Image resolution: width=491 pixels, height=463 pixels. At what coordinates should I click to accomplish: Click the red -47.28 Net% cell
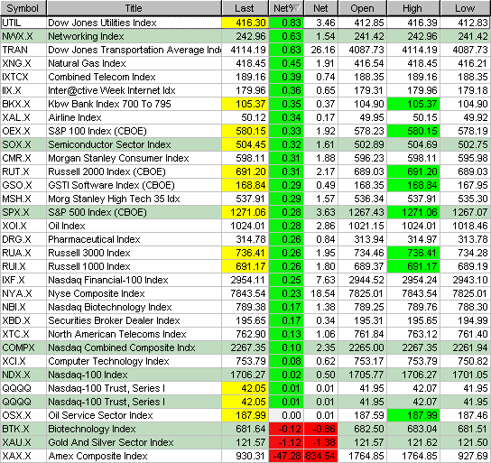(286, 456)
